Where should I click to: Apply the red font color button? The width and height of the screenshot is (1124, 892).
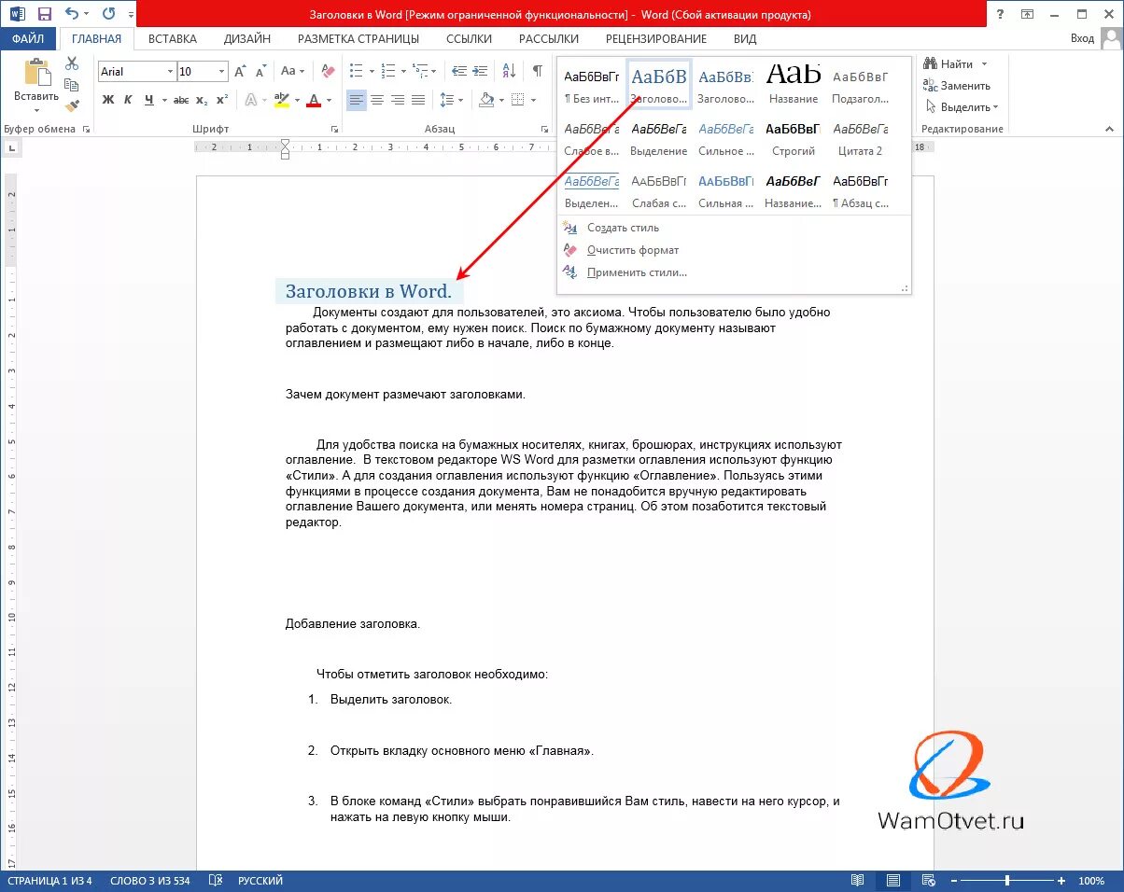coord(314,100)
